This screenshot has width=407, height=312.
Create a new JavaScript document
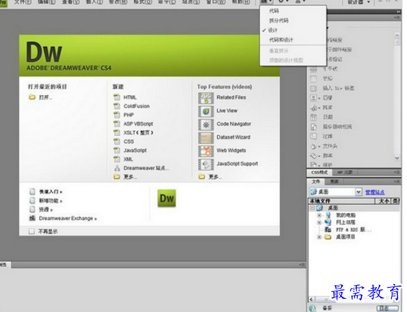tap(135, 150)
